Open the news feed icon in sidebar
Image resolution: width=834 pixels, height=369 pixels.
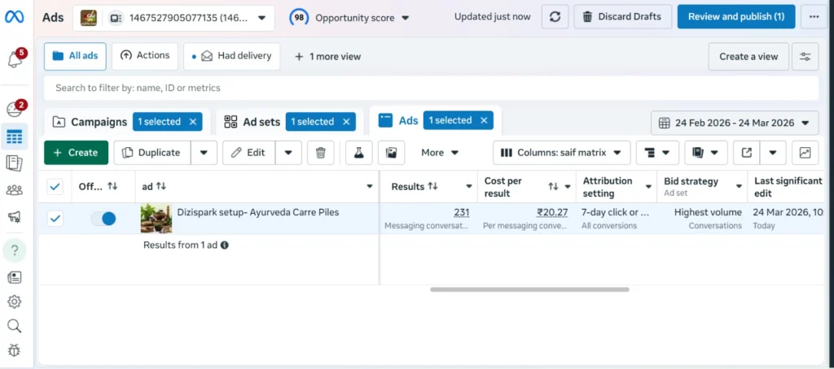tap(15, 277)
